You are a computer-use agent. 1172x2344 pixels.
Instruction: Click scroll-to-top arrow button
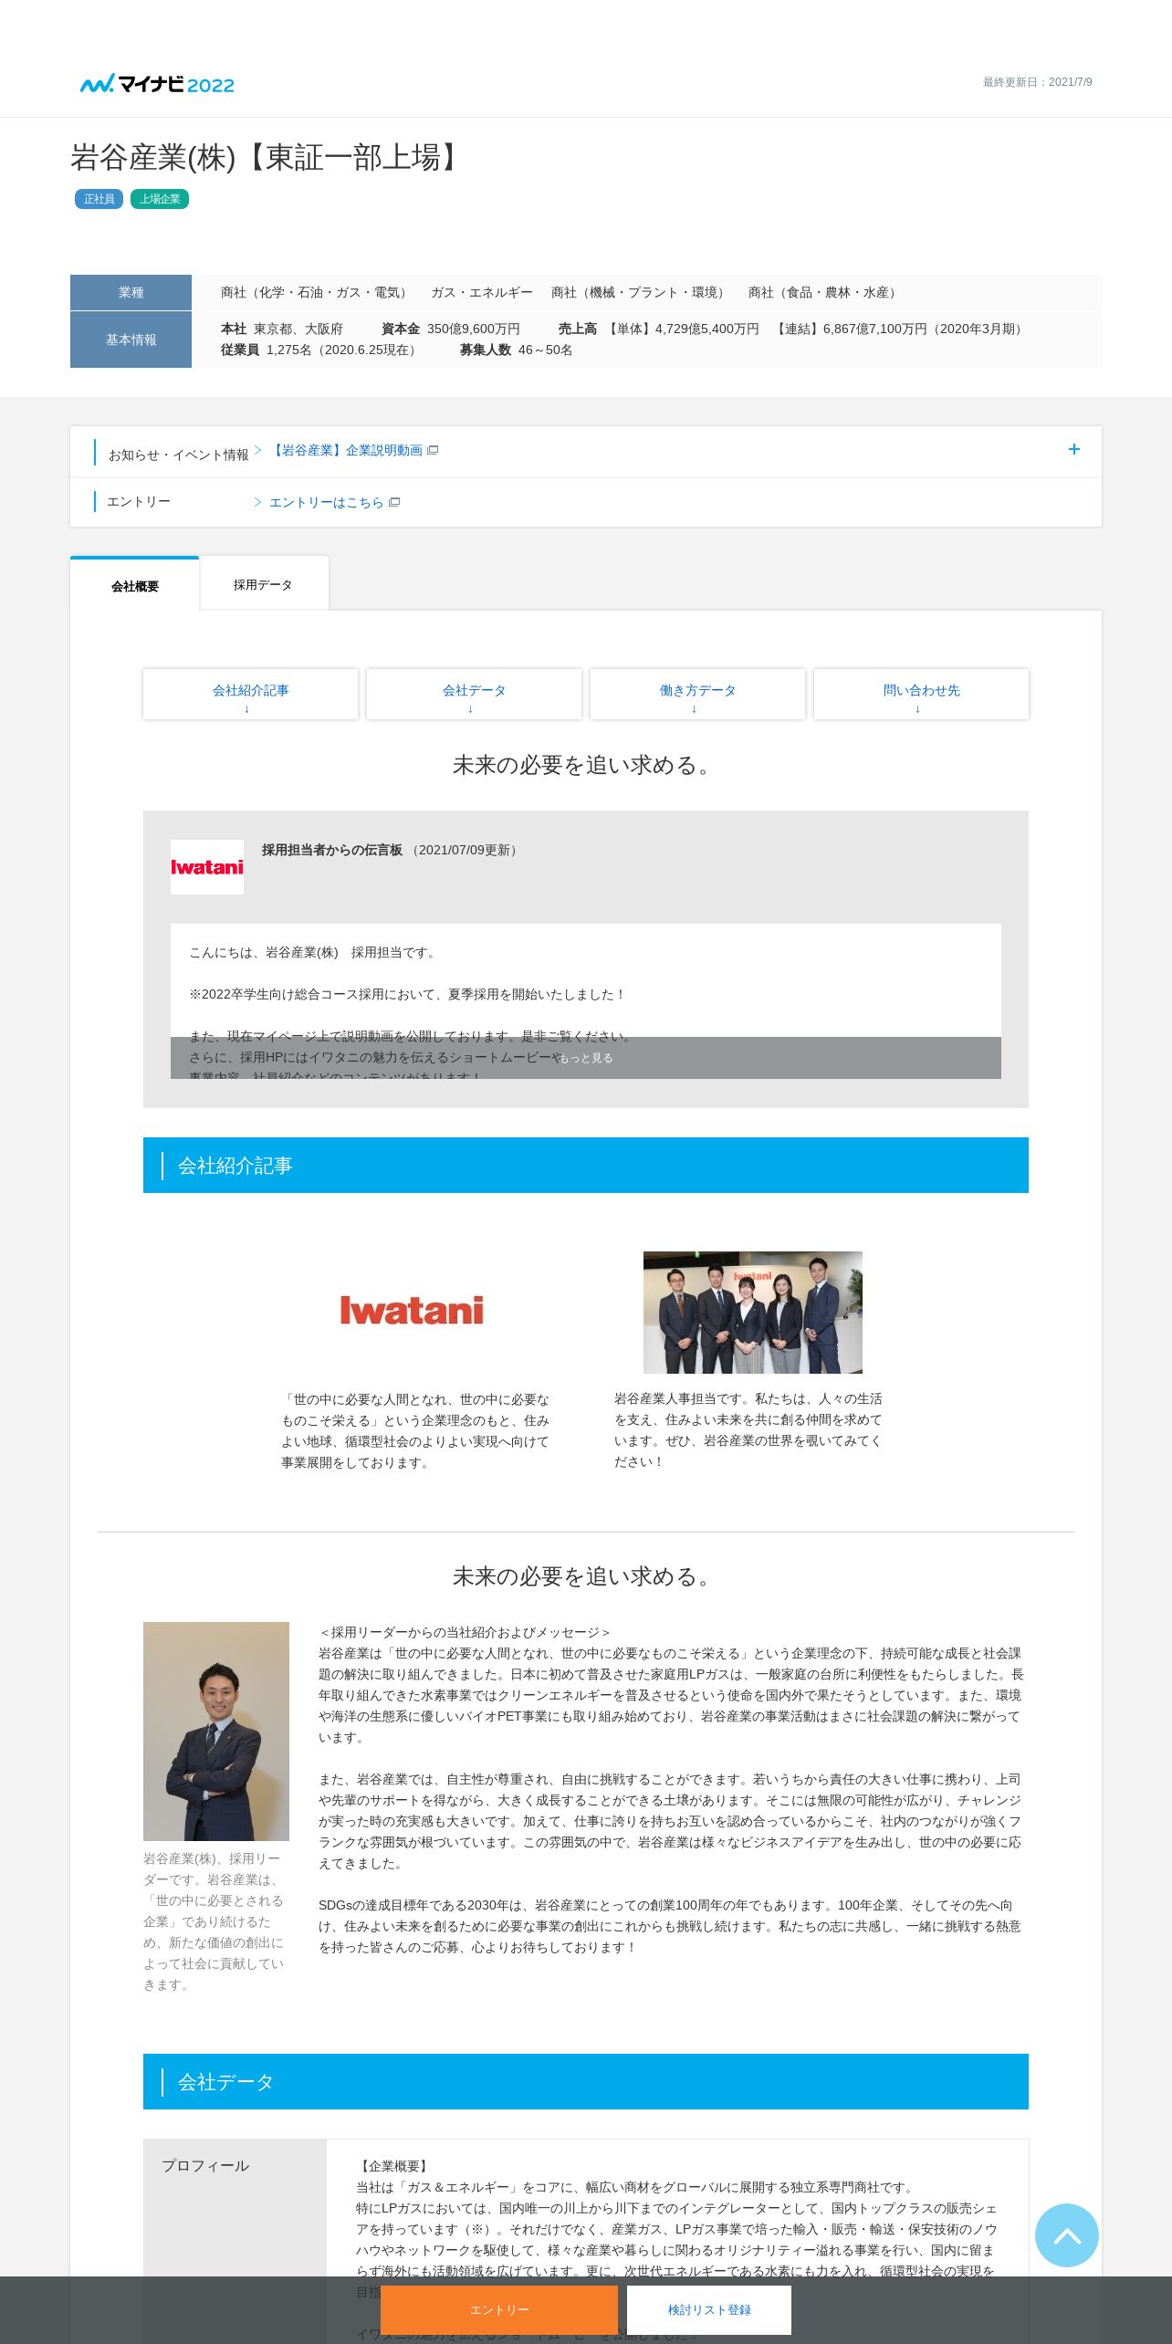(1067, 2235)
